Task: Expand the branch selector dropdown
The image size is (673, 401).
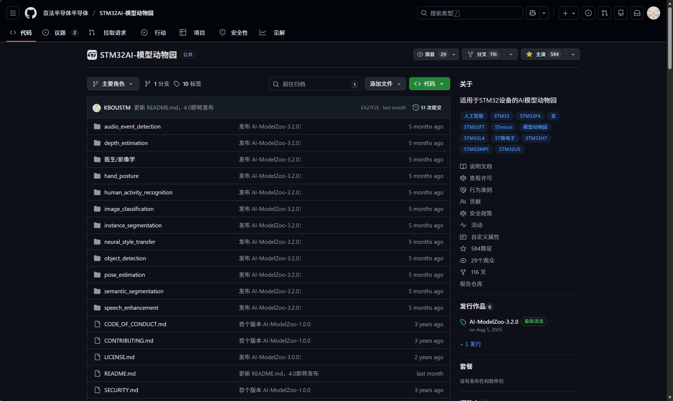Action: tap(113, 84)
